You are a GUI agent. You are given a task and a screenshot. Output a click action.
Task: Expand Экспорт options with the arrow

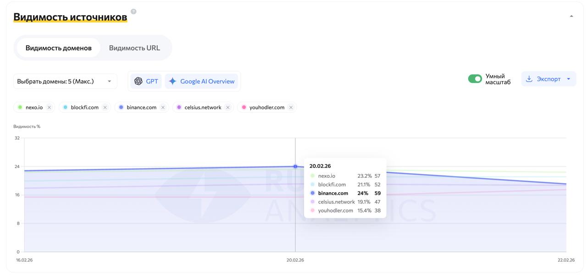[x=569, y=79]
